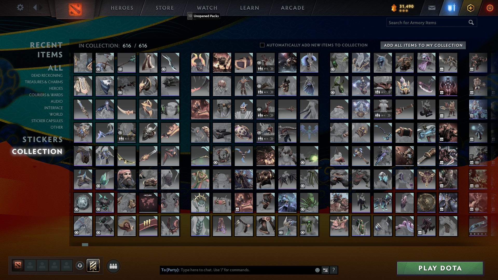Open the ARCADE menu
Viewport: 498px width, 280px height.
[x=292, y=8]
